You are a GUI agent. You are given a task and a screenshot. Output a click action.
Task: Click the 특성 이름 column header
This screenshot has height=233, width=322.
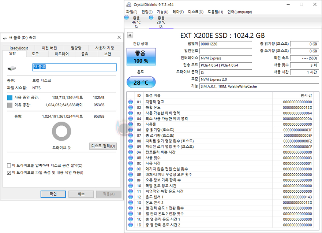(208, 95)
